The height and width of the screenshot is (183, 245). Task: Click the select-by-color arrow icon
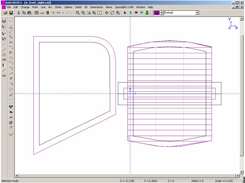pos(4,27)
